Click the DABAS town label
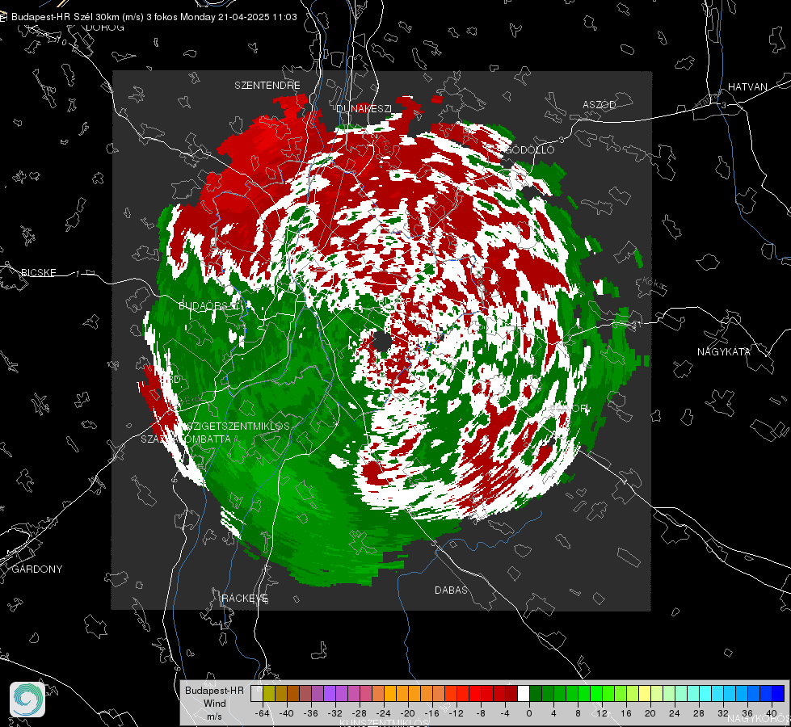Viewport: 791px width, 727px height. point(451,590)
